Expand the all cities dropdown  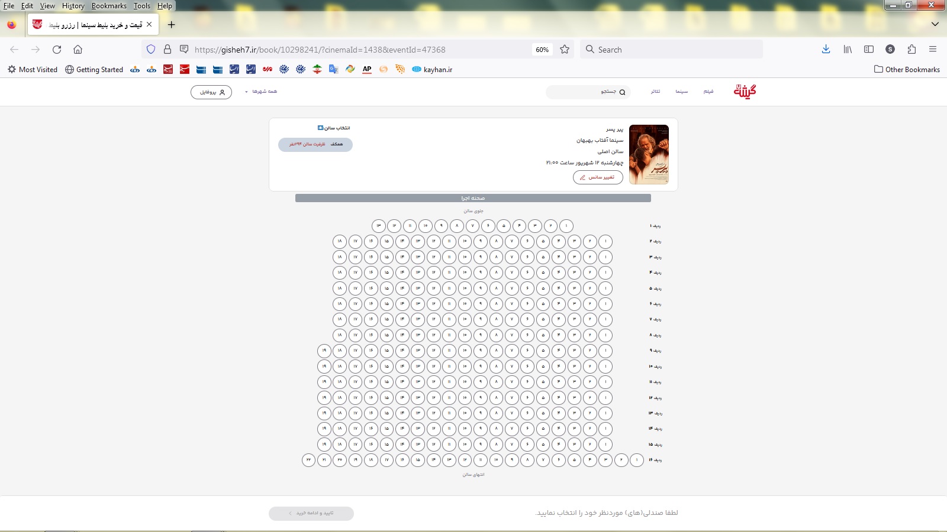click(x=261, y=92)
